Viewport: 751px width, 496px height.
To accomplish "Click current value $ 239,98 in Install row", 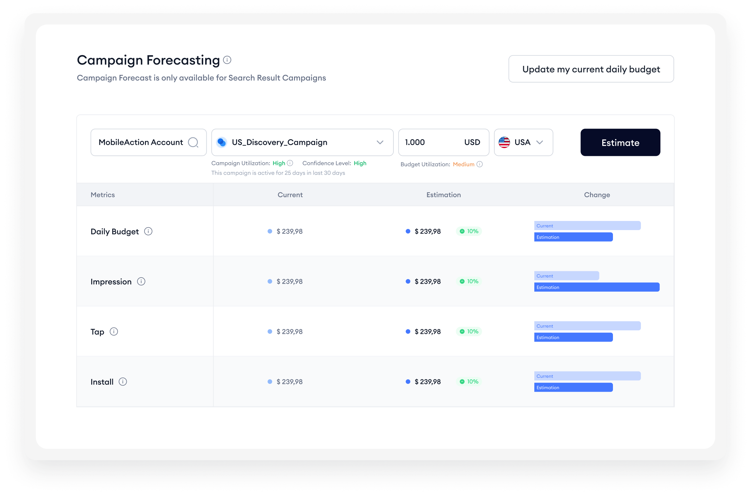I will point(290,382).
